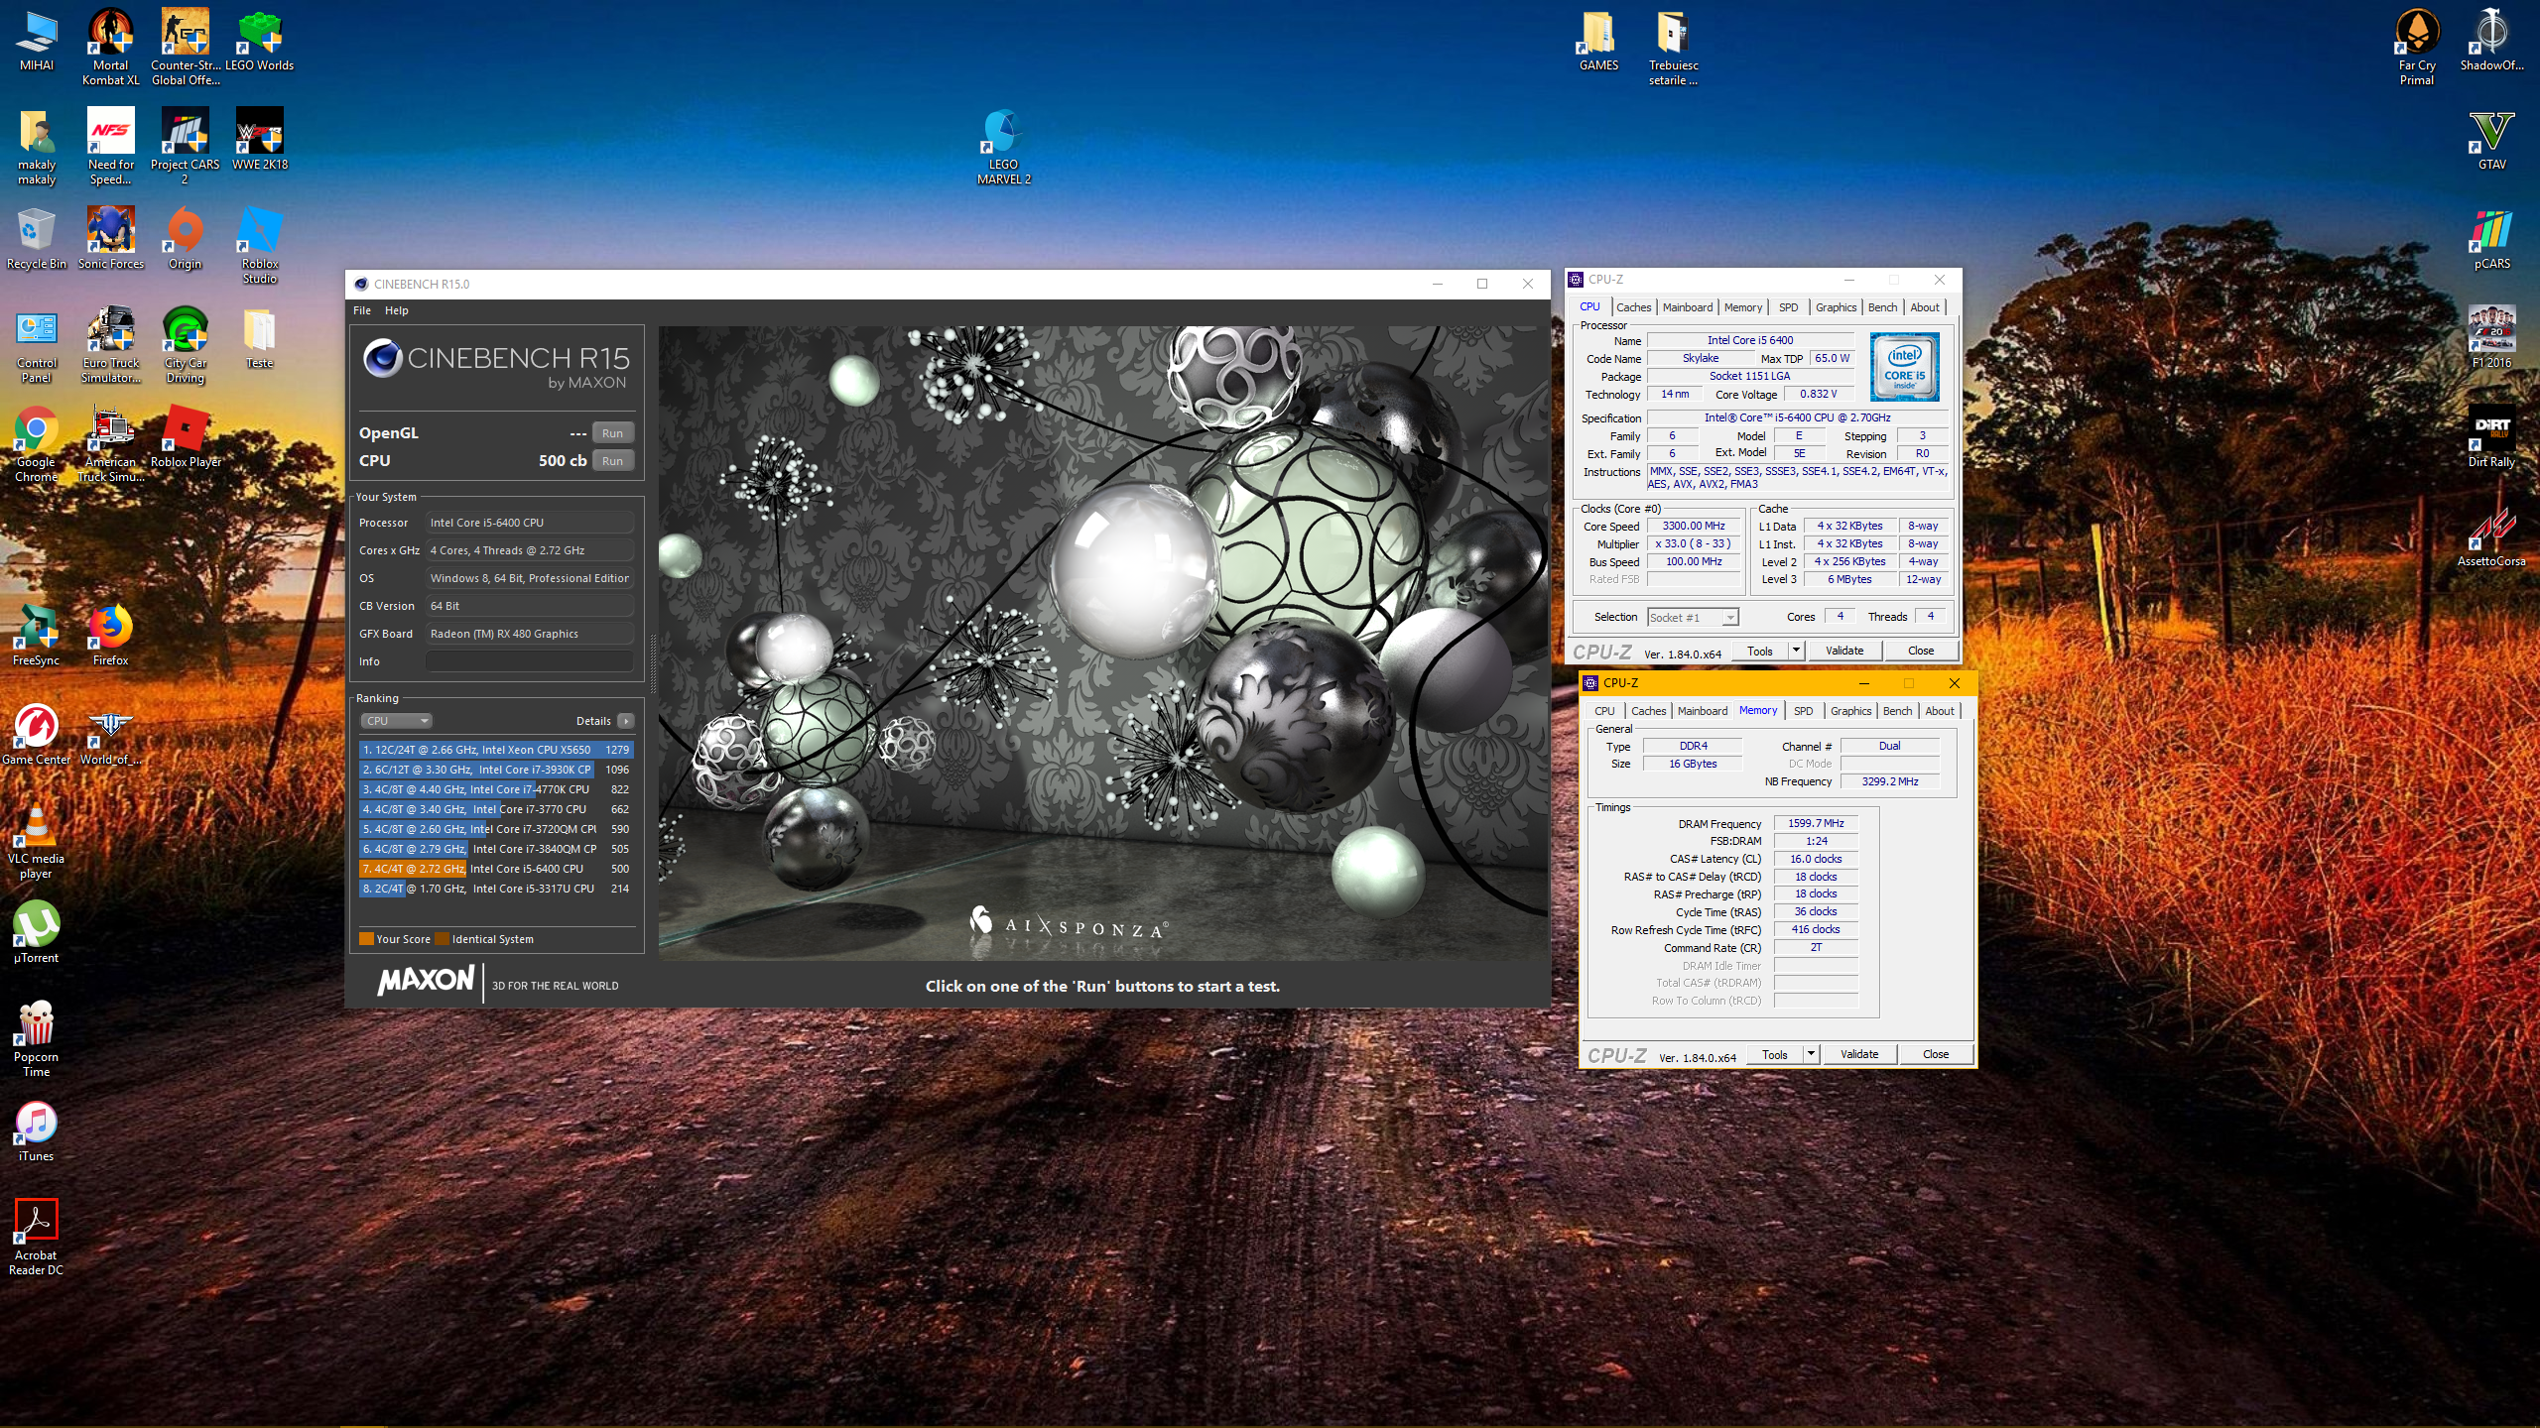Viewport: 2540px width, 1428px height.
Task: Switch to Caches tab in top CPU-Z
Action: pyautogui.click(x=1633, y=307)
